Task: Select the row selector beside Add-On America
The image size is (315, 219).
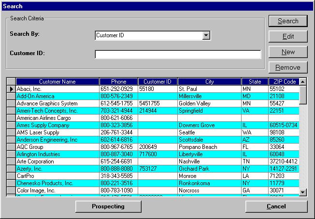Action: click(x=11, y=96)
